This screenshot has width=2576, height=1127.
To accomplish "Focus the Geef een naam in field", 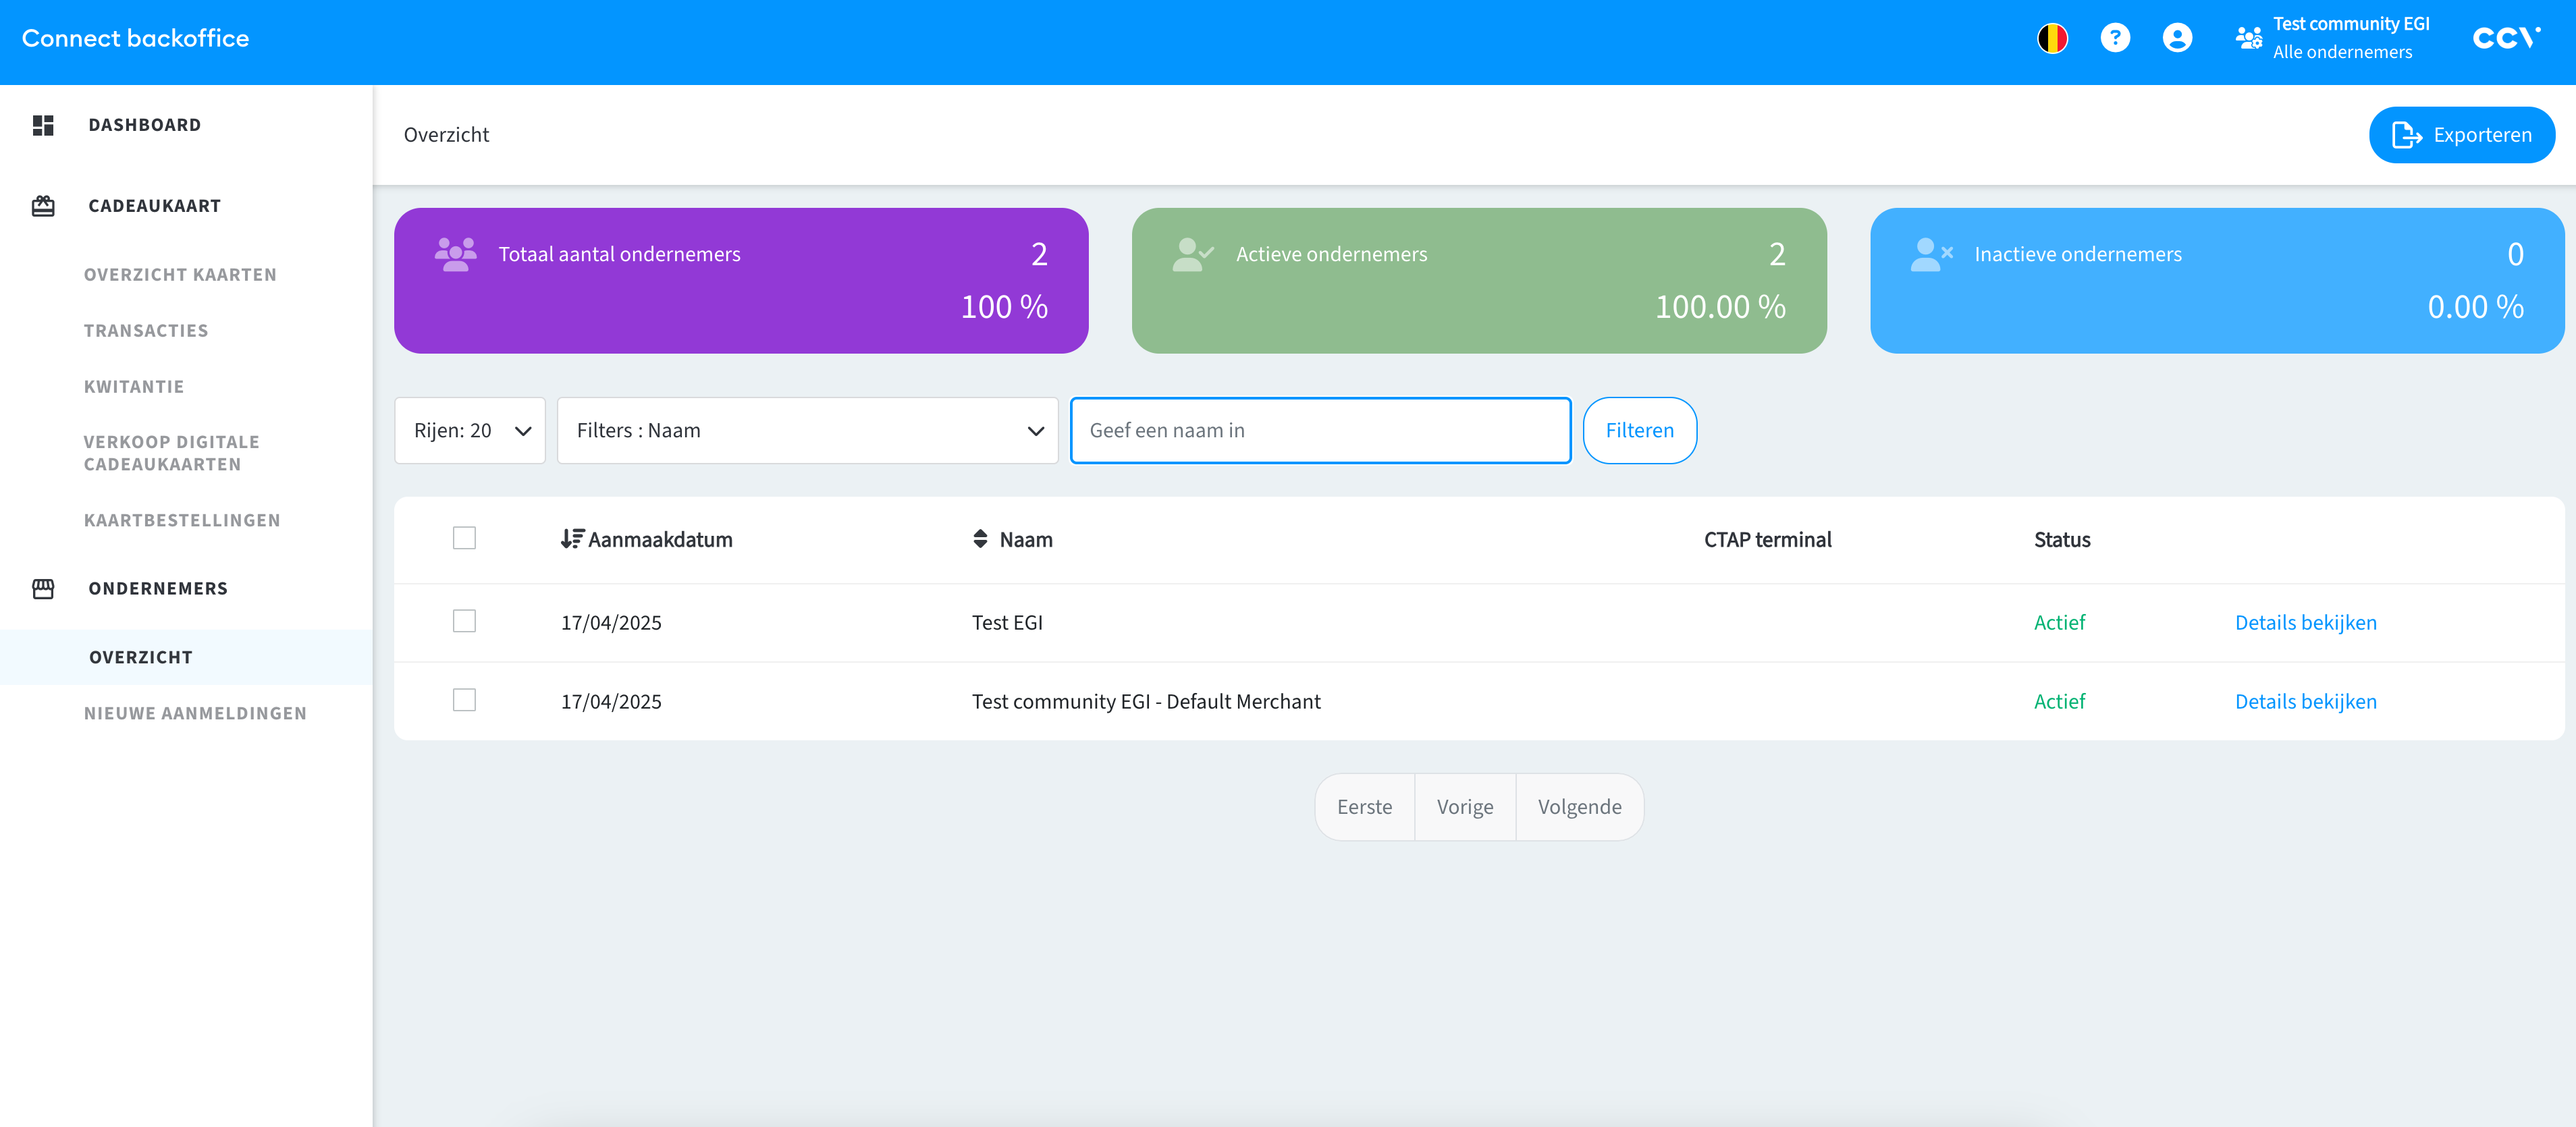I will pyautogui.click(x=1320, y=431).
